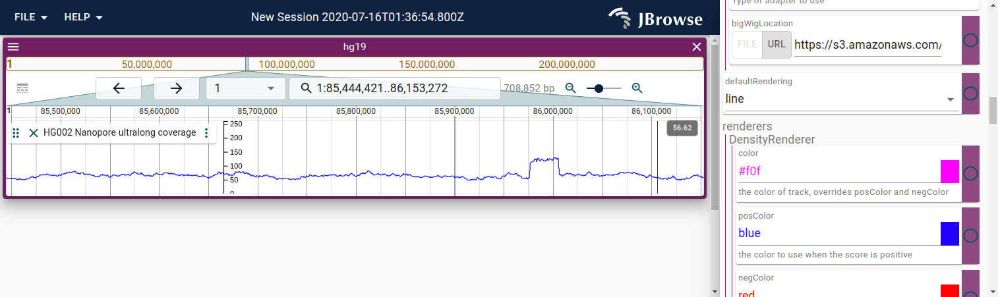Select the FILE option for bigWigLocation
The height and width of the screenshot is (297, 998).
click(x=747, y=45)
